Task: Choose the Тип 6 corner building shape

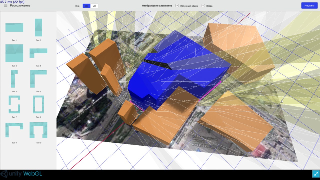Action: (x=38, y=79)
